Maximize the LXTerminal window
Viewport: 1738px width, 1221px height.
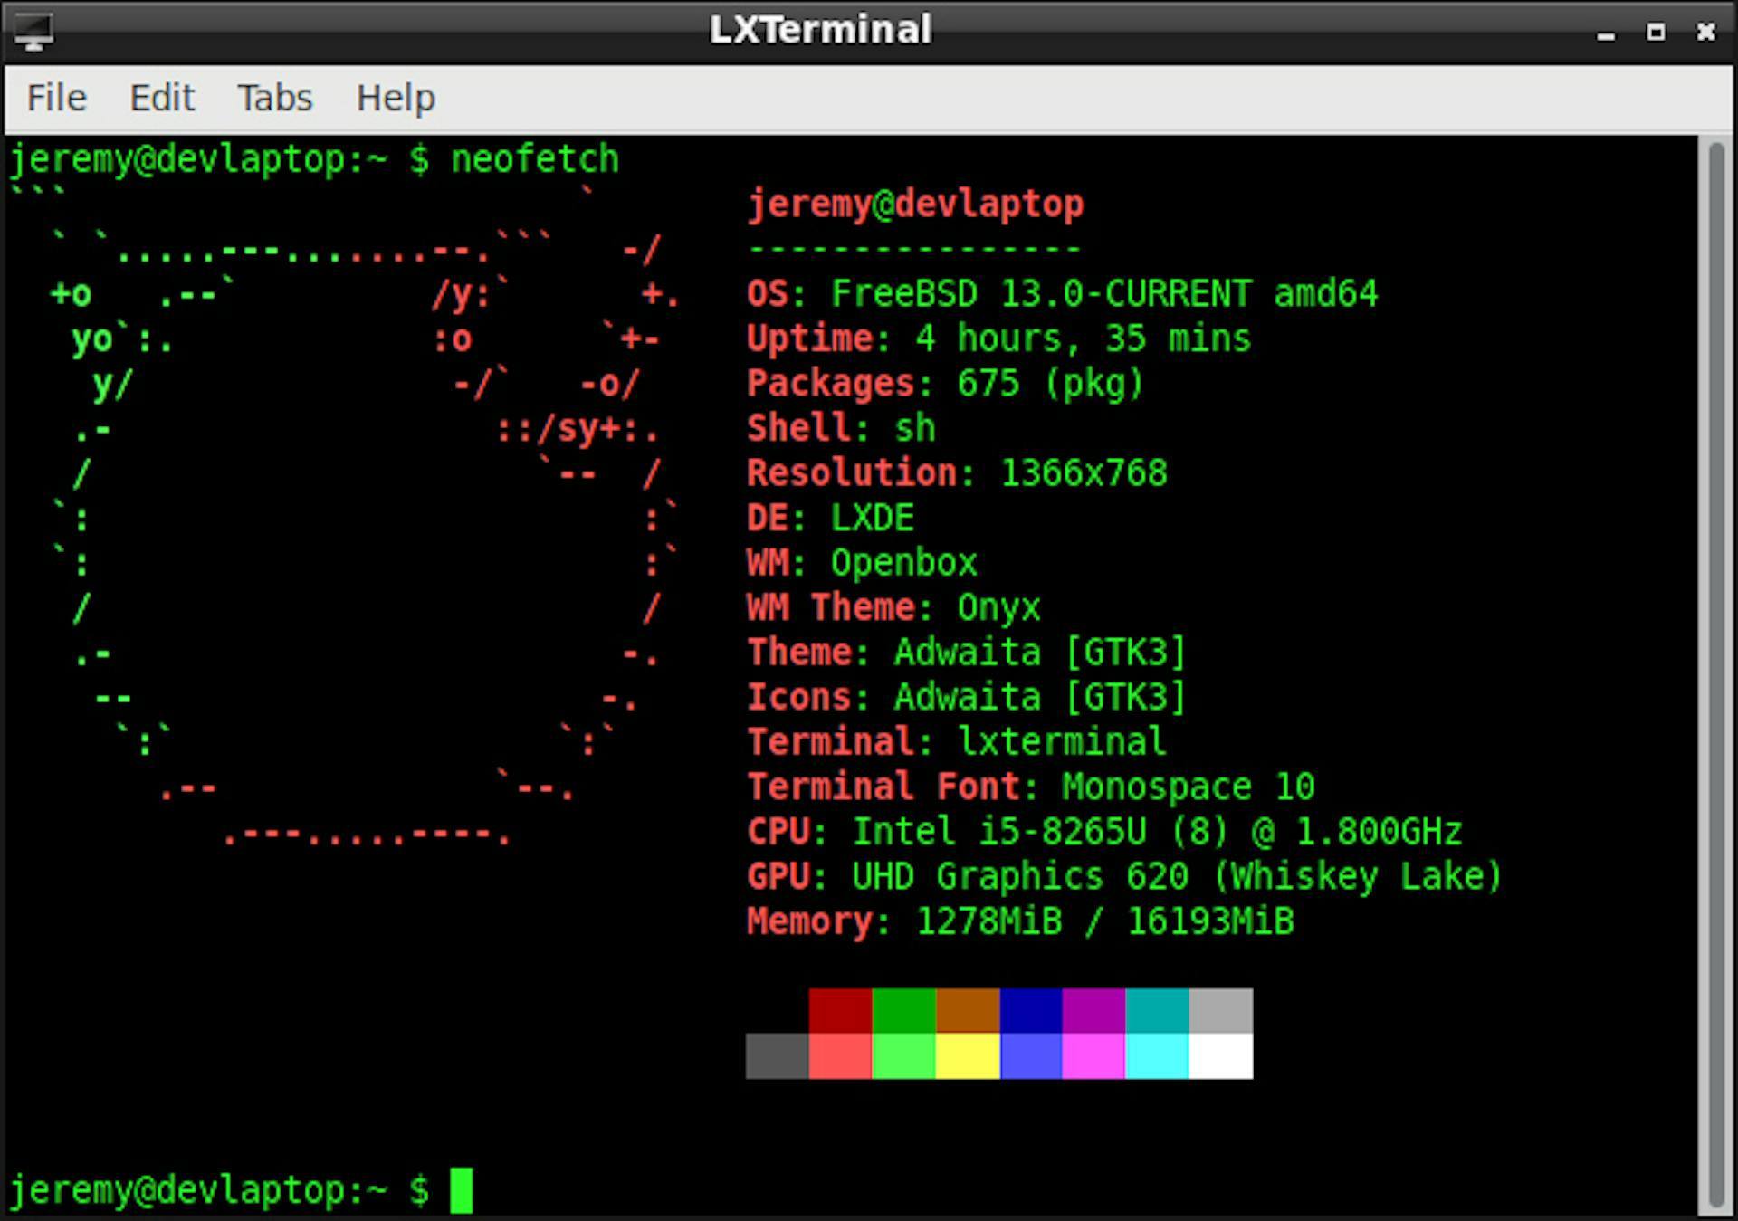pos(1656,33)
